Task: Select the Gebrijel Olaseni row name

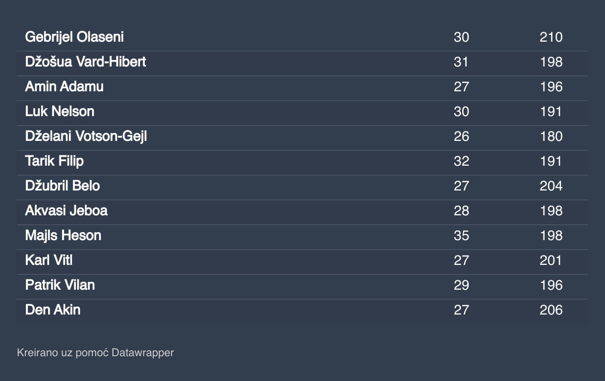Action: (x=74, y=37)
